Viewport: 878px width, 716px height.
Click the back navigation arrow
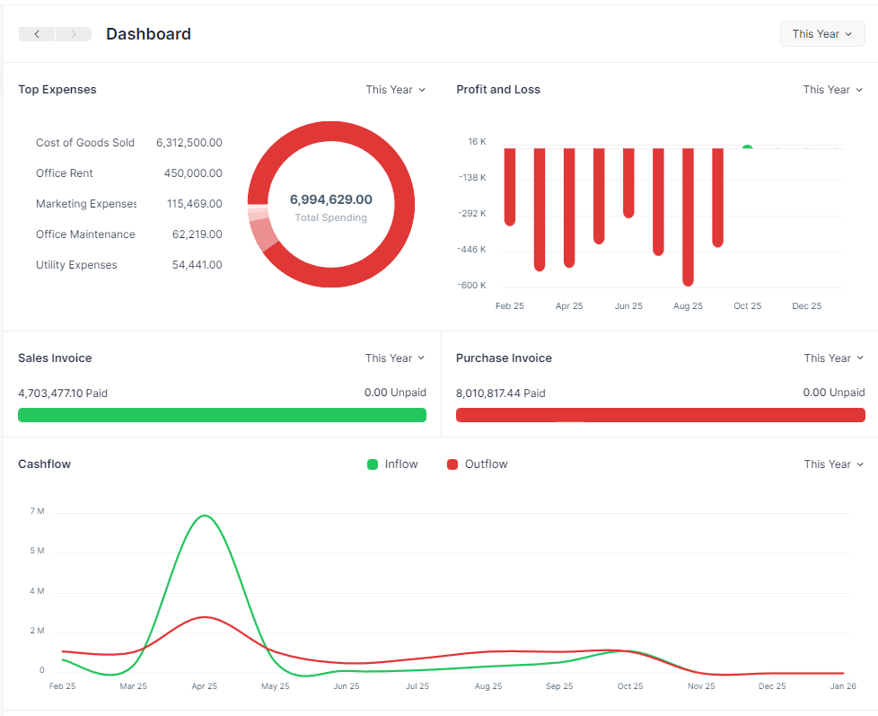pyautogui.click(x=37, y=34)
